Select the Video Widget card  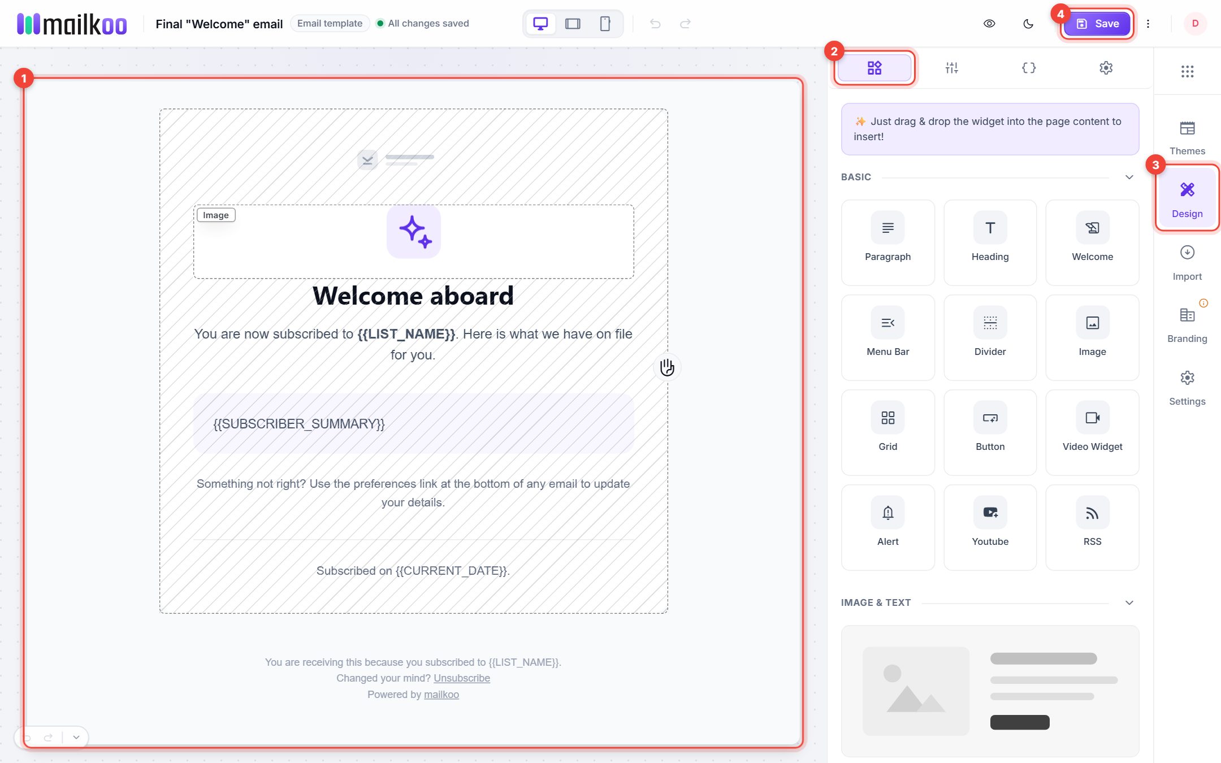pos(1092,432)
